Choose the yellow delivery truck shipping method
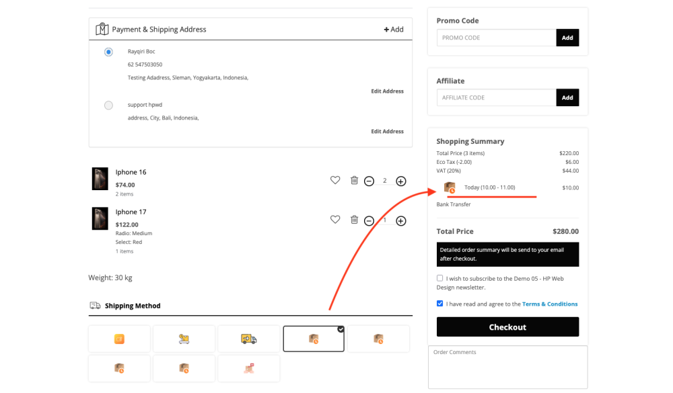 [248, 339]
